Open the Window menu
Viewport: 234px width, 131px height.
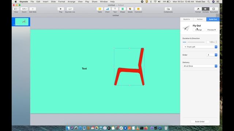[104, 1]
